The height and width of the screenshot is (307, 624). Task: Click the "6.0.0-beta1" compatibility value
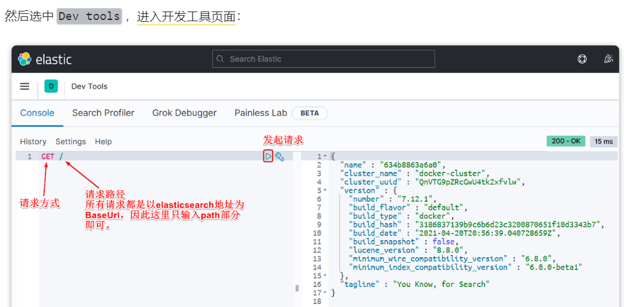click(x=554, y=267)
